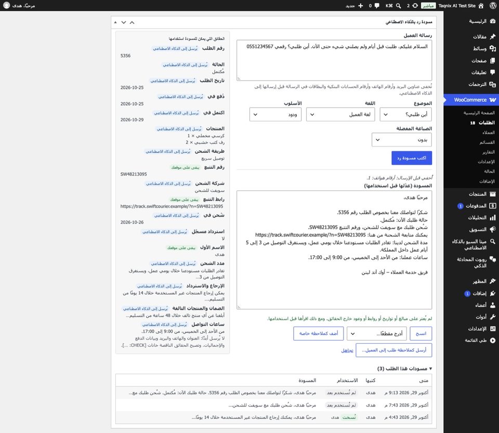Image resolution: width=499 pixels, height=433 pixels.
Task: Open المدفوعات payments in the sidebar
Action: [x=471, y=206]
